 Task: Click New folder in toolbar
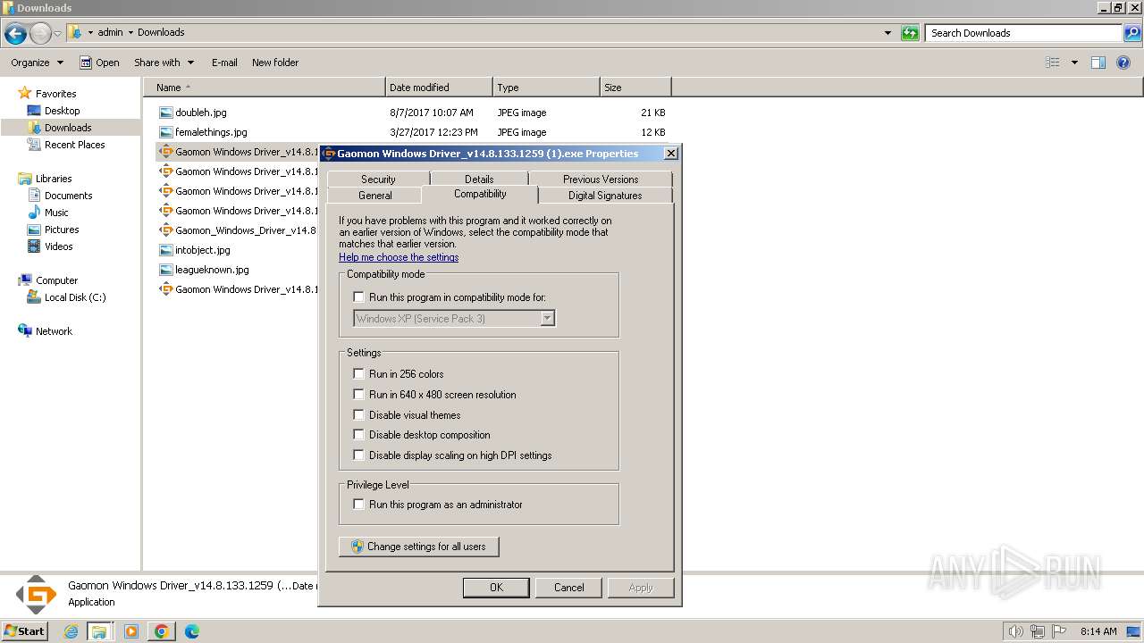tap(275, 63)
